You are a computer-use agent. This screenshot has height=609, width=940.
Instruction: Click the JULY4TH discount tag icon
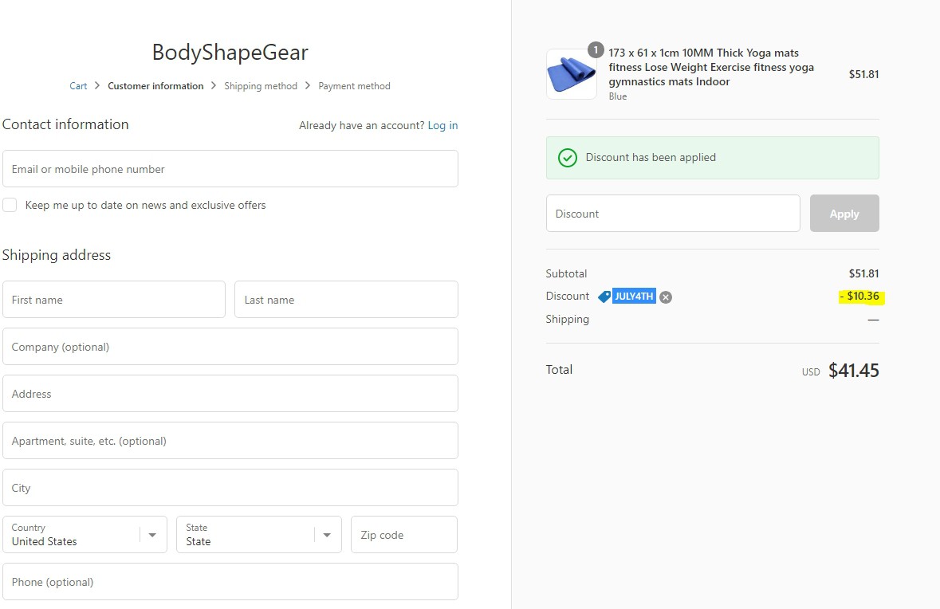tap(604, 296)
